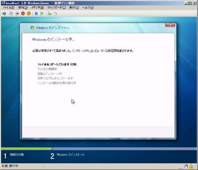This screenshot has height=170, width=198.
Task: Minimize the virtual machine connection window
Action: point(186,3)
